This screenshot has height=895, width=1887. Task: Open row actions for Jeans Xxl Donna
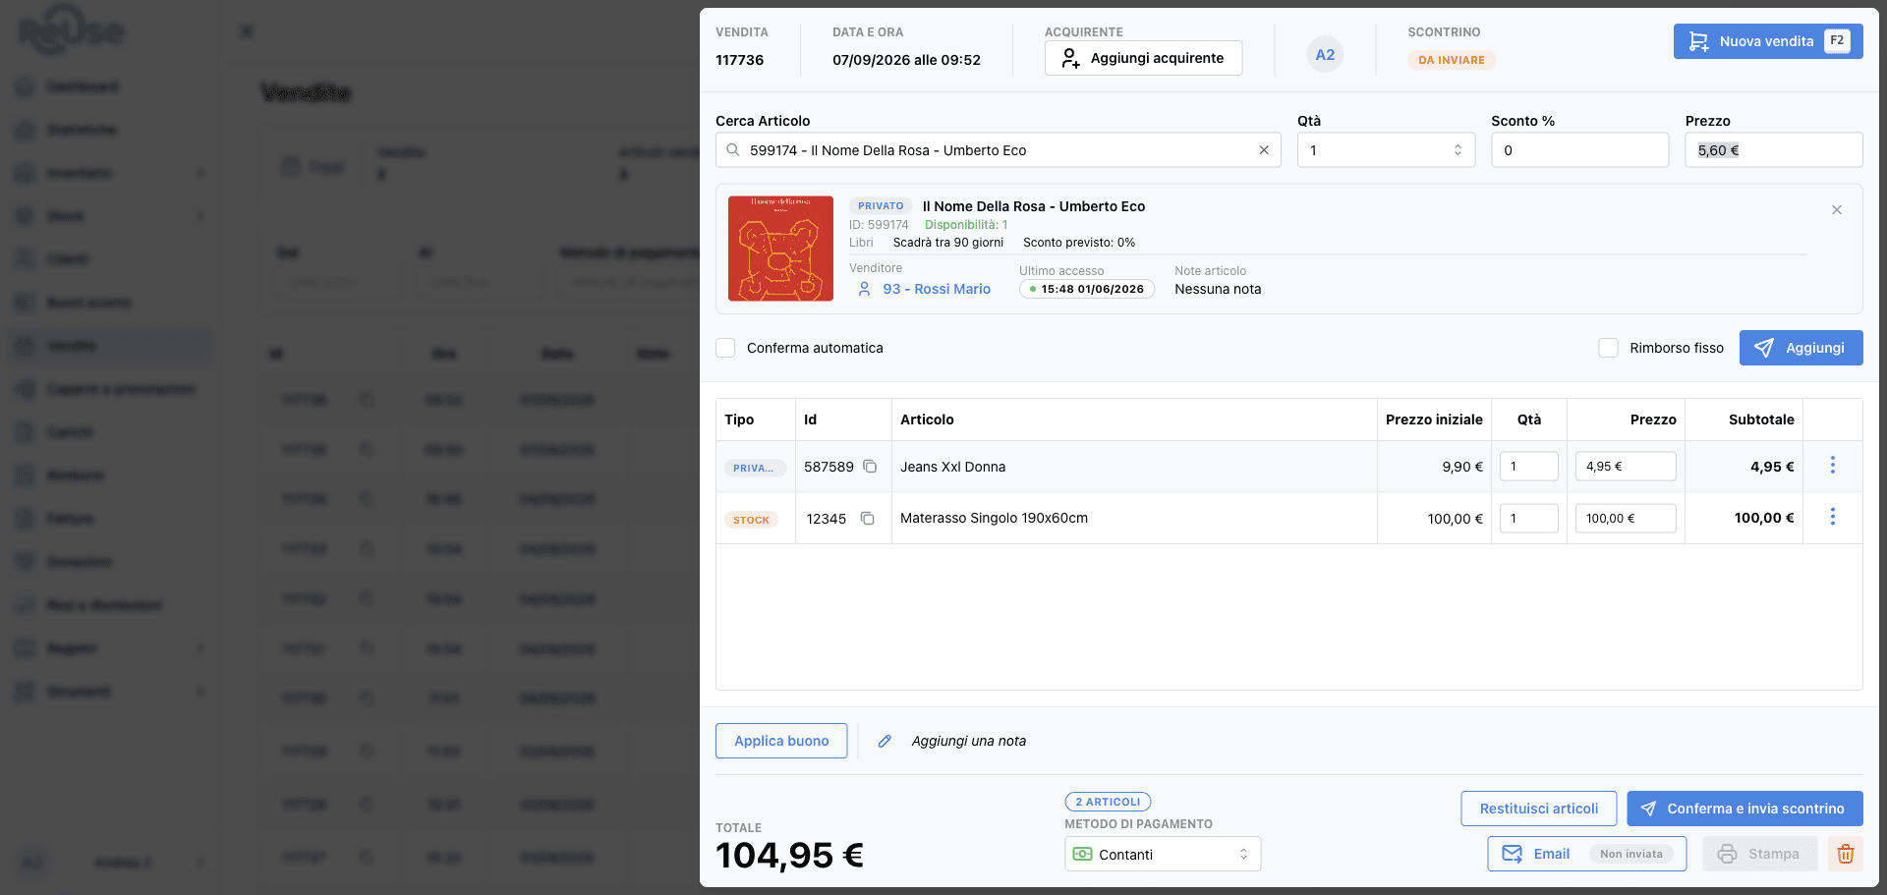click(x=1833, y=466)
